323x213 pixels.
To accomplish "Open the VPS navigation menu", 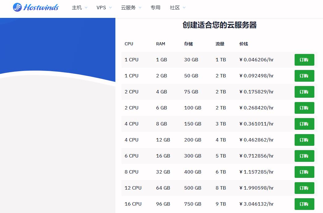I will coord(101,7).
